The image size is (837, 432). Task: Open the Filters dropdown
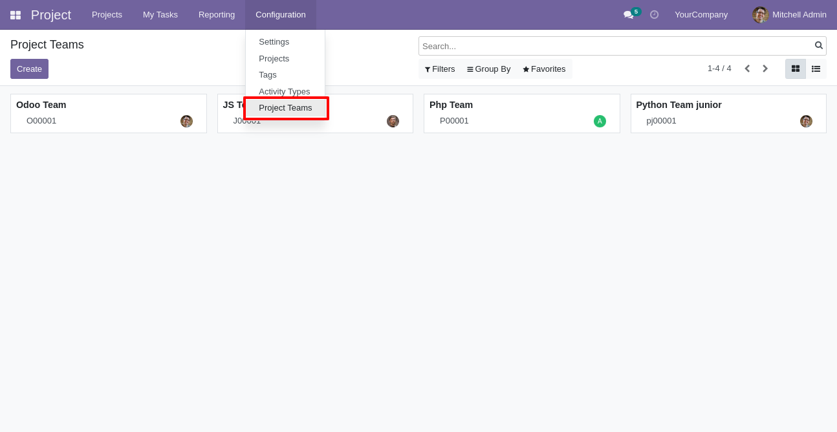[440, 69]
